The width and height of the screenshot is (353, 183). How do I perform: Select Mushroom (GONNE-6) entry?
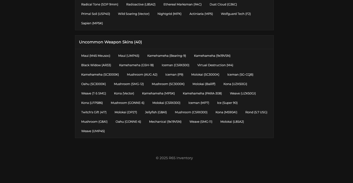coord(127,103)
